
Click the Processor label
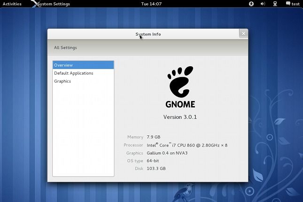133,145
